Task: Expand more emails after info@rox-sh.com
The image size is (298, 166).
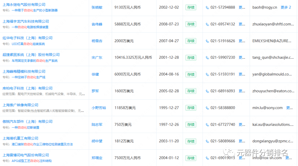Action: coord(289,158)
